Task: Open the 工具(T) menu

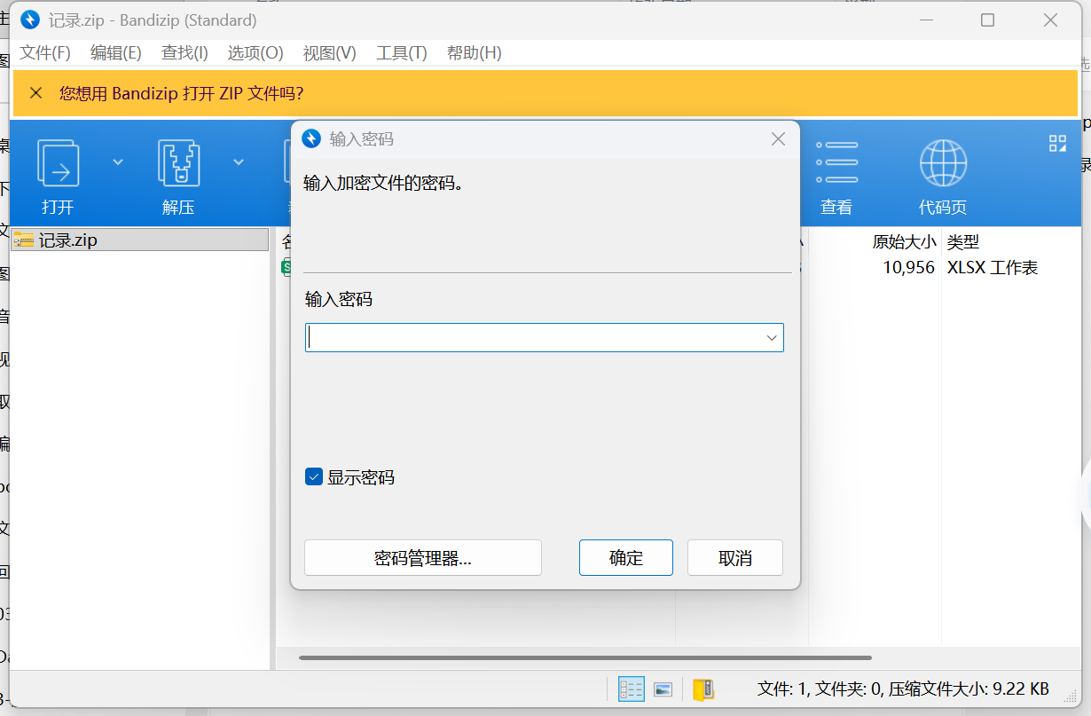Action: click(402, 53)
